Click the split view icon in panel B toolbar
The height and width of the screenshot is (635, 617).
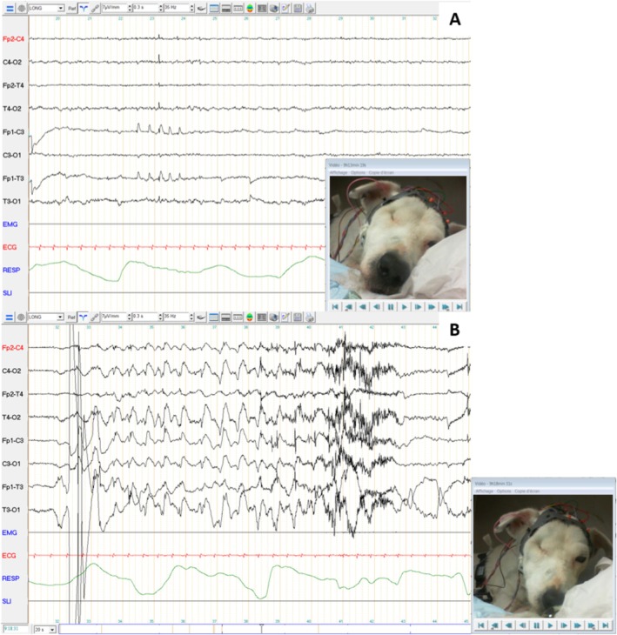point(225,317)
